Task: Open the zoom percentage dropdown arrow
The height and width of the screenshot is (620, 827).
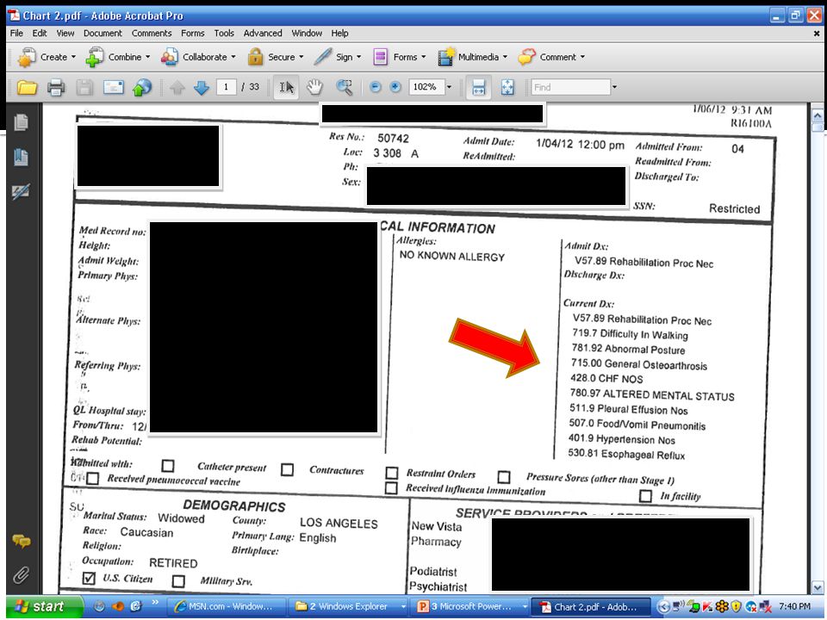Action: pos(450,87)
